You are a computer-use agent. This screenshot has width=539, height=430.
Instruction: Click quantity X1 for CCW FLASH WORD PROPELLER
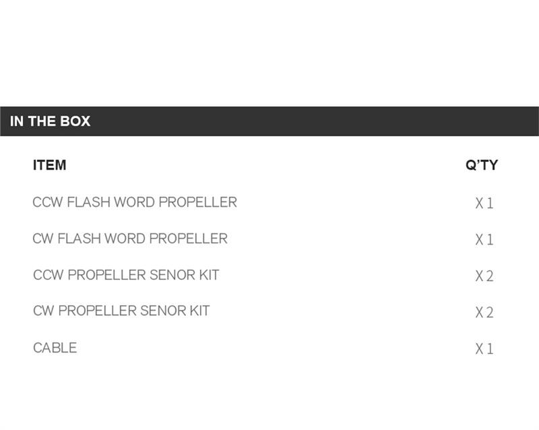pos(484,203)
